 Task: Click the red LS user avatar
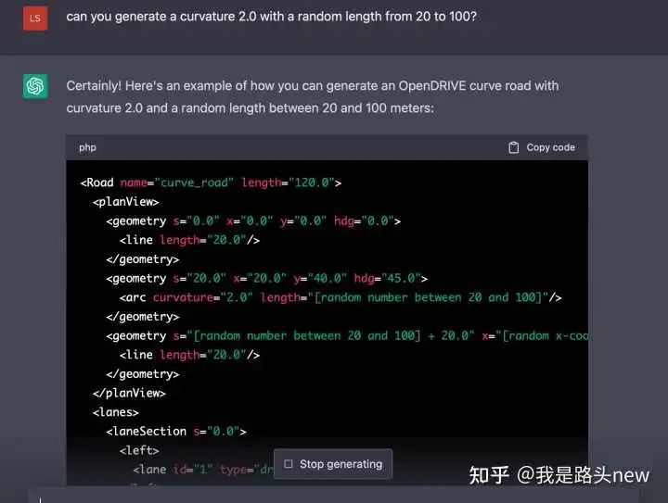click(35, 19)
